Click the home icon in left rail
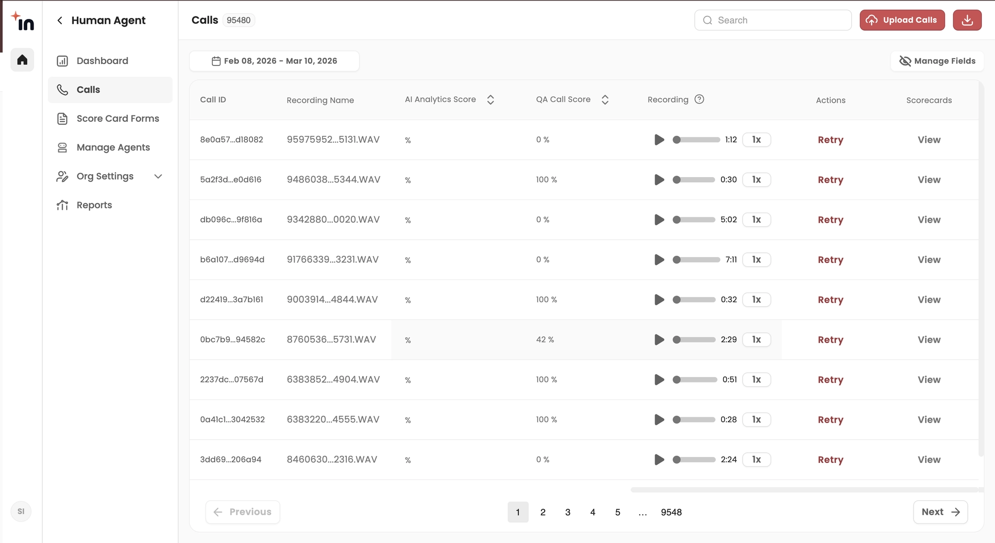The width and height of the screenshot is (995, 543). (x=22, y=60)
